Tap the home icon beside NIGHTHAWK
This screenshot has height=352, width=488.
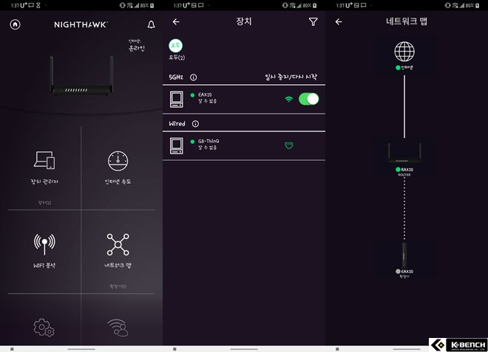[x=15, y=24]
